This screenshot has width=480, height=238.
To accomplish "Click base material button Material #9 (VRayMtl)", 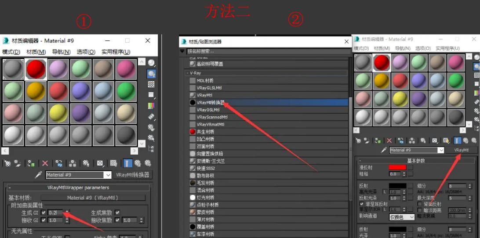I will 93,198.
